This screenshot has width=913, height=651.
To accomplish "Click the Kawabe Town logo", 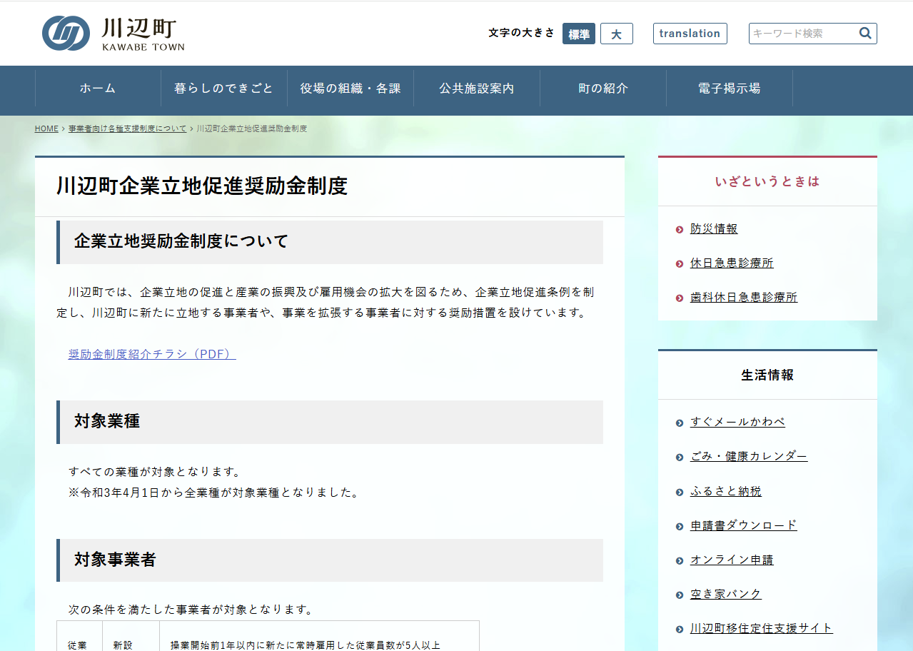I will 114,34.
